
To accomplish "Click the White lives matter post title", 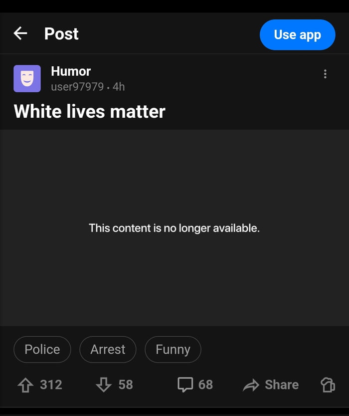I will click(90, 111).
